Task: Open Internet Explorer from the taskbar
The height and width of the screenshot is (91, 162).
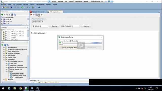Action: click(x=9, y=88)
